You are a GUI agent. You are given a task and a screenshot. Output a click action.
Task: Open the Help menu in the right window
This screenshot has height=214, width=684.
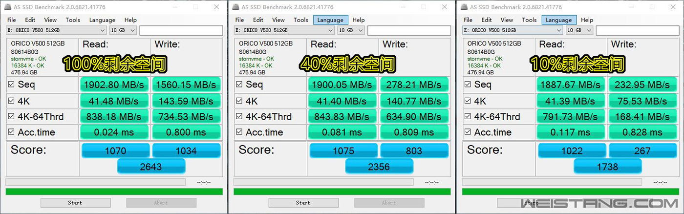[x=587, y=20]
